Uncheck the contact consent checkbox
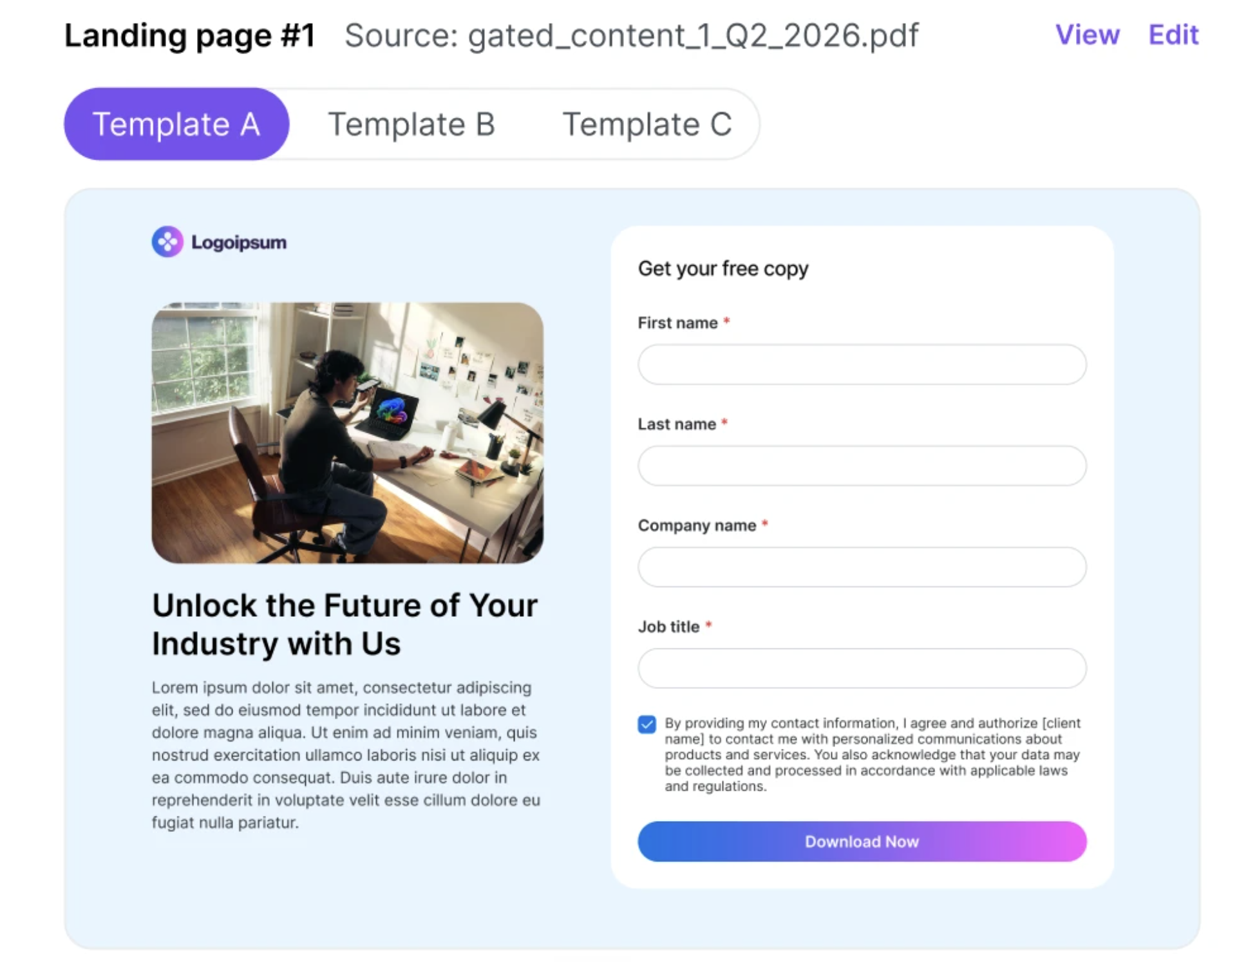 [x=647, y=724]
